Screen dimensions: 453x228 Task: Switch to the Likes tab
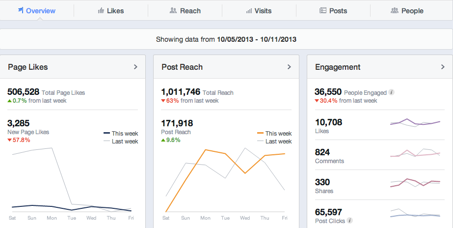111,11
